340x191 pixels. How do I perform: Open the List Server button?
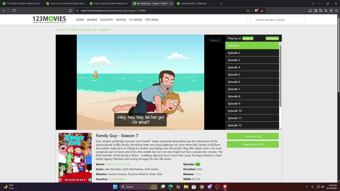coord(272,38)
